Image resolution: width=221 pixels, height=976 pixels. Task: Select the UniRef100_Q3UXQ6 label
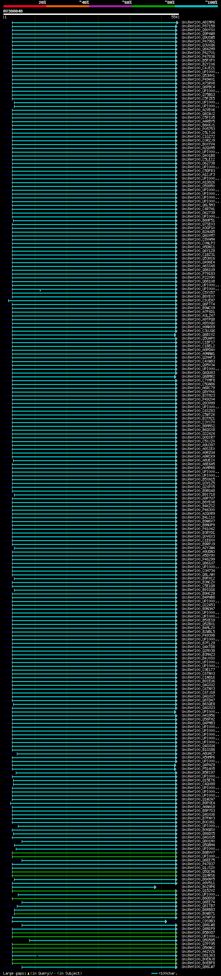(198, 45)
